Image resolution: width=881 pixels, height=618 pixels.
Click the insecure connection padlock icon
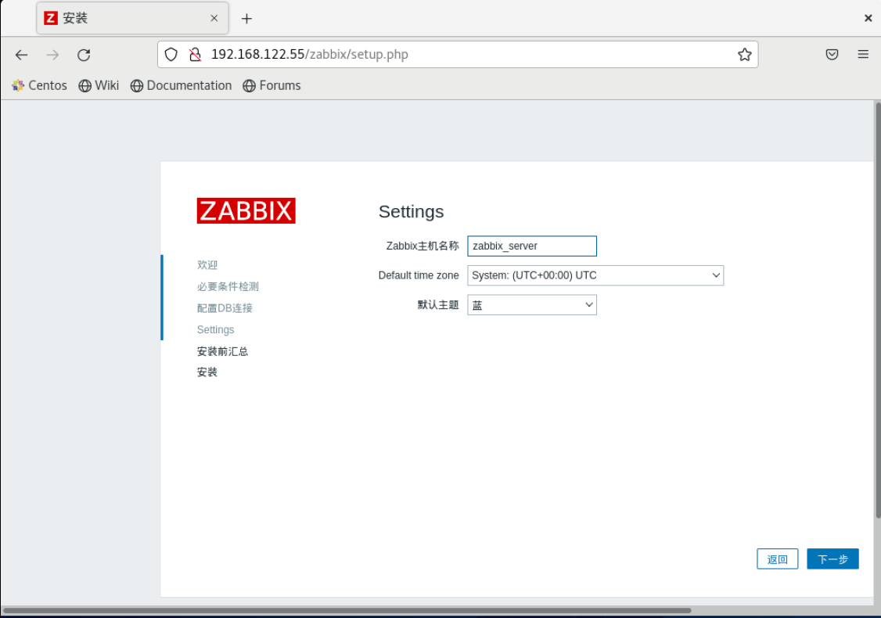coord(195,55)
